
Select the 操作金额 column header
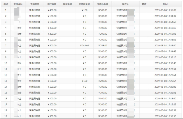coord(52,4)
